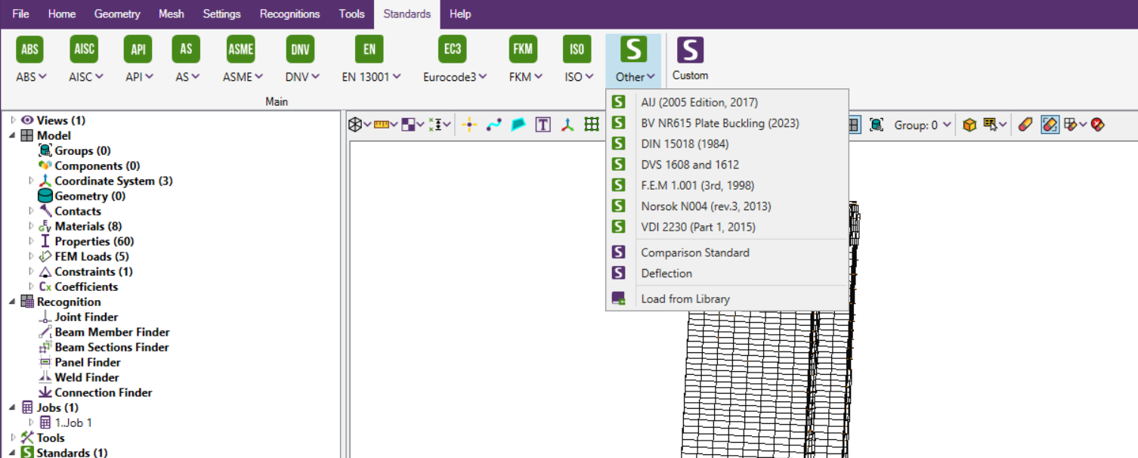Image resolution: width=1138 pixels, height=458 pixels.
Task: Click the DNV standards icon
Action: (300, 49)
